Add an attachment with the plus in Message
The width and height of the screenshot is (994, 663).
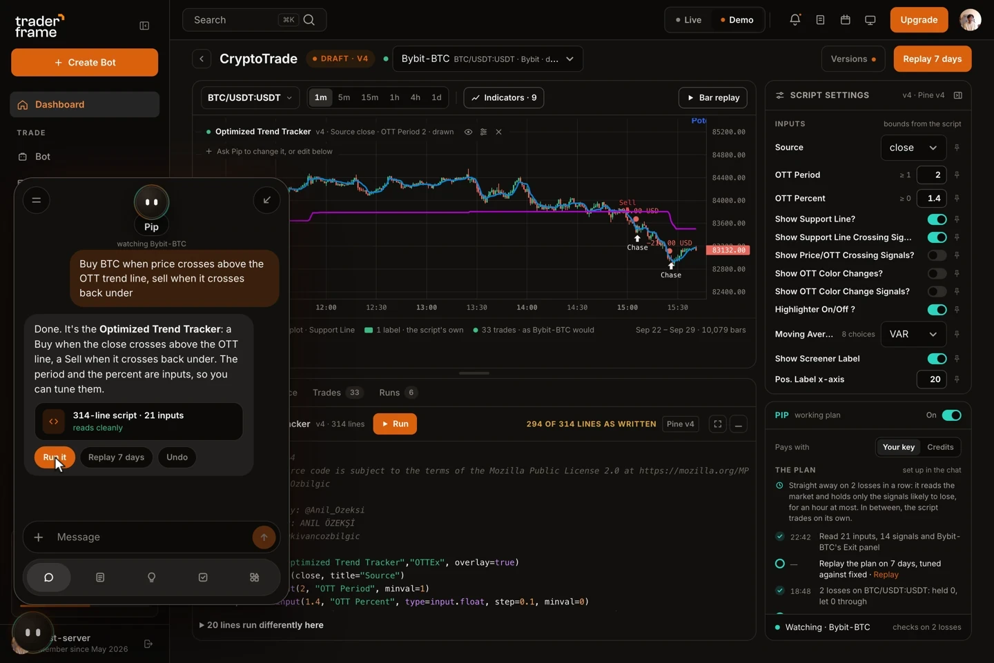(39, 537)
